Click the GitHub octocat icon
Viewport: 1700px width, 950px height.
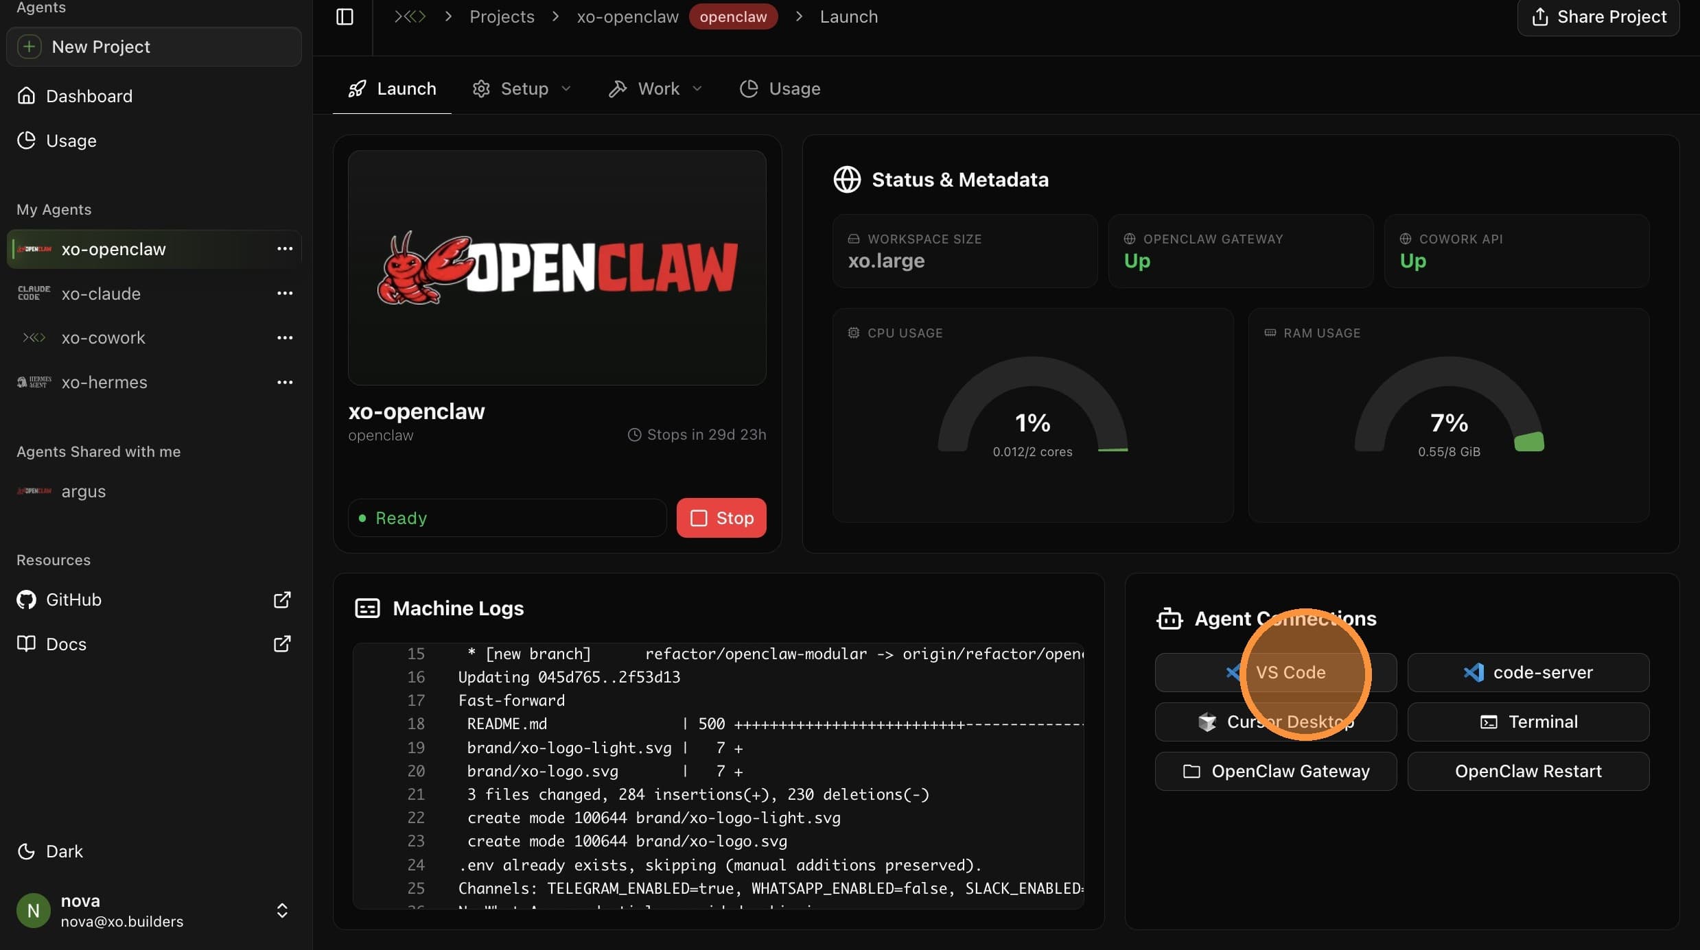coord(26,599)
